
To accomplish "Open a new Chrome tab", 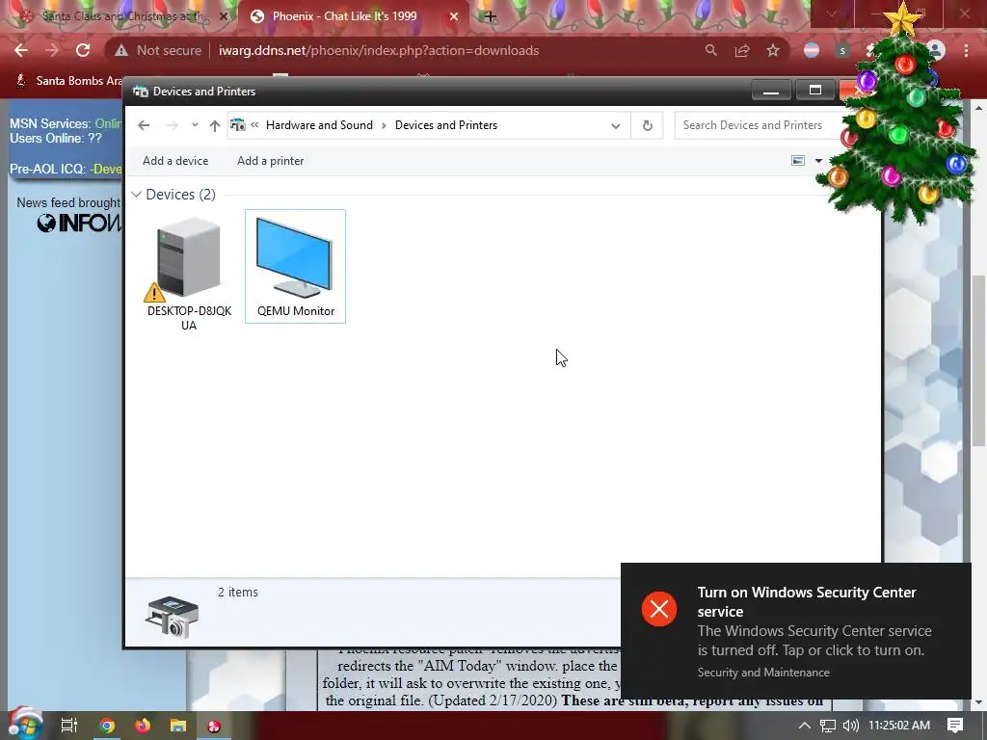I will pos(491,17).
